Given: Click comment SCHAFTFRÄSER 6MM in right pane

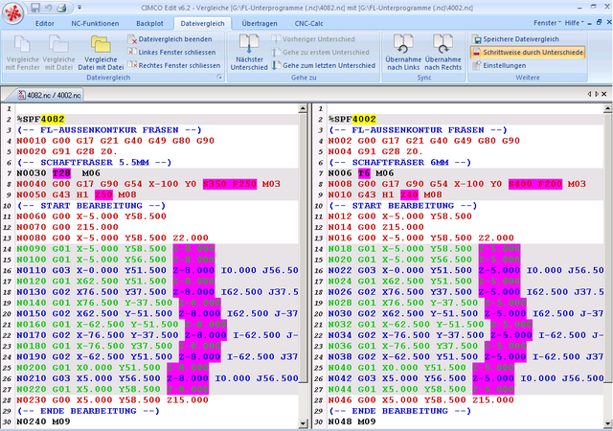Looking at the screenshot, I should pos(400,162).
